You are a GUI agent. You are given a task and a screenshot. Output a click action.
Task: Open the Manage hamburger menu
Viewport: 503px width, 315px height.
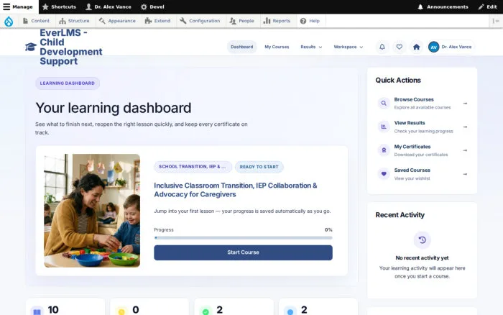click(18, 6)
